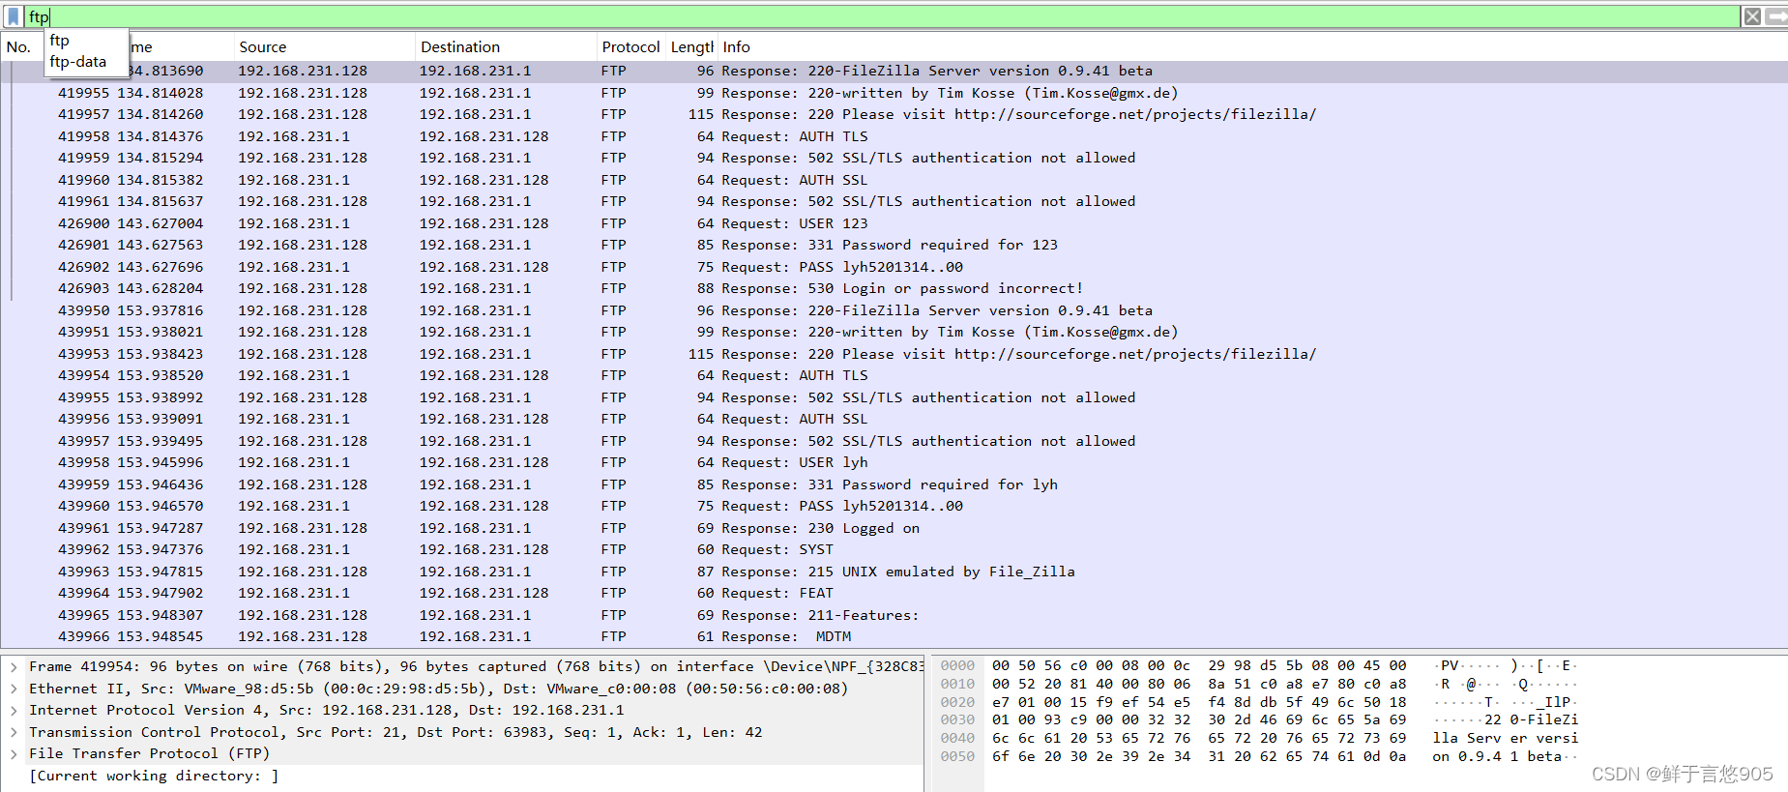
Task: Sort packets by the Protocol column header
Action: pyautogui.click(x=630, y=46)
